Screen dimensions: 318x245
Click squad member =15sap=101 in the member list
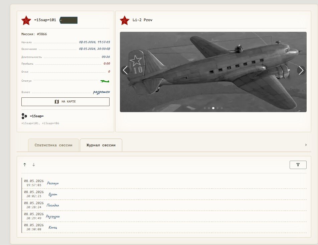(x=30, y=123)
